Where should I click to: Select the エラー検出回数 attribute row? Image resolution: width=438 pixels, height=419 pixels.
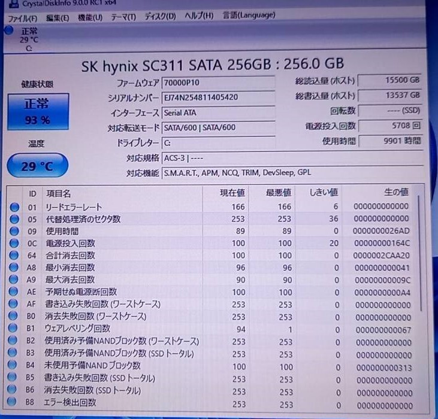(211, 403)
